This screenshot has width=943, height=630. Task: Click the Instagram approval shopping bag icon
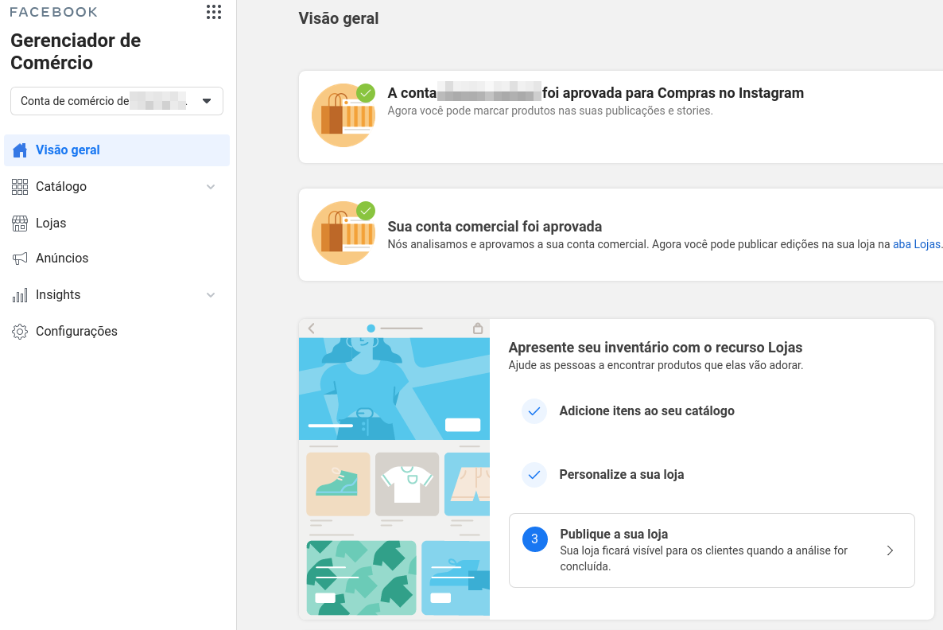tap(343, 115)
